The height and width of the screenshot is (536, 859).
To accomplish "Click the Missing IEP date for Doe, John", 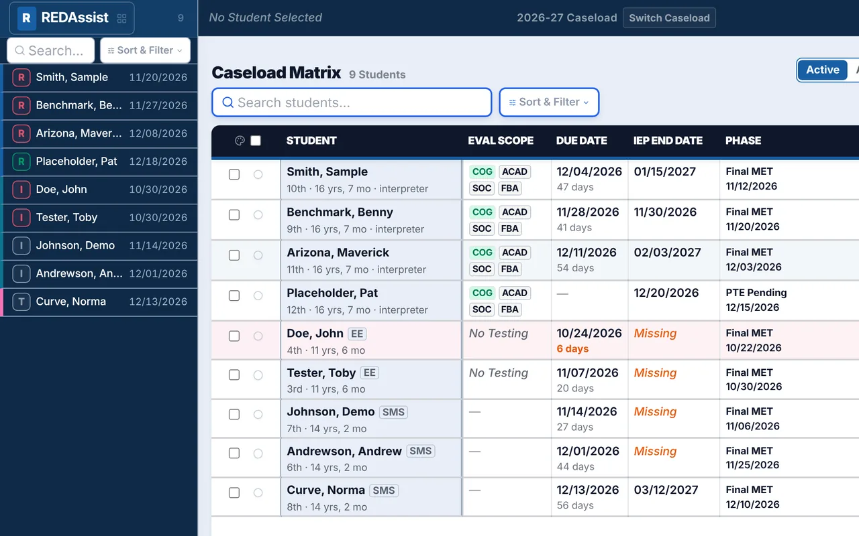I will (x=655, y=334).
